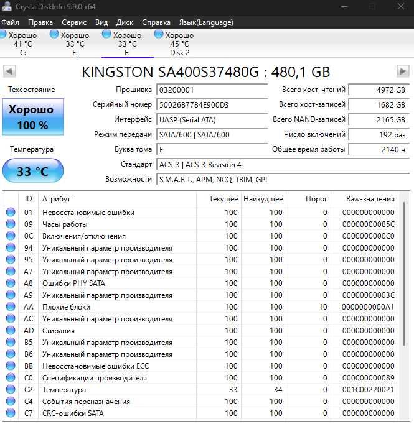Click status circle for attribute A9
Screen dimensions: 414x424
(x=11, y=295)
